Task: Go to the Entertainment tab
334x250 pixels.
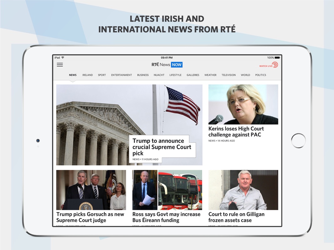Action: (121, 75)
